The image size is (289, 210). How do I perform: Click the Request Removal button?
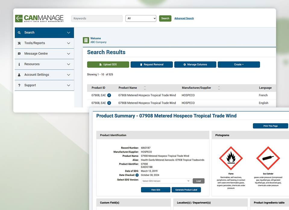click(x=152, y=65)
